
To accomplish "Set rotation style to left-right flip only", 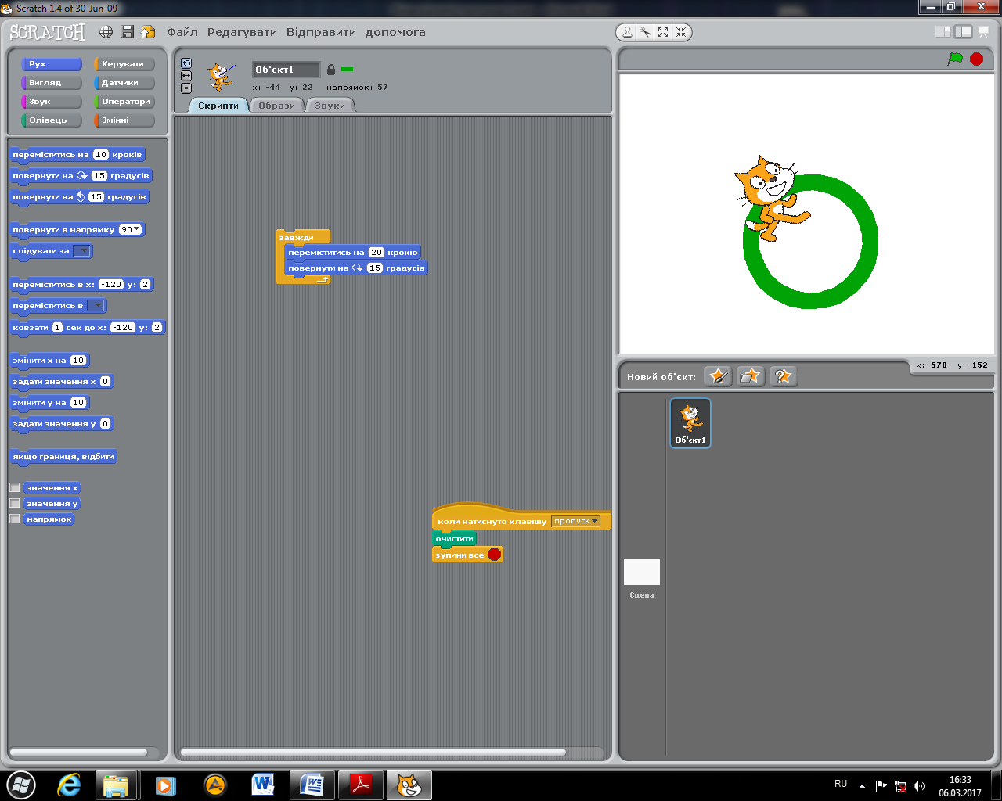I will point(186,76).
